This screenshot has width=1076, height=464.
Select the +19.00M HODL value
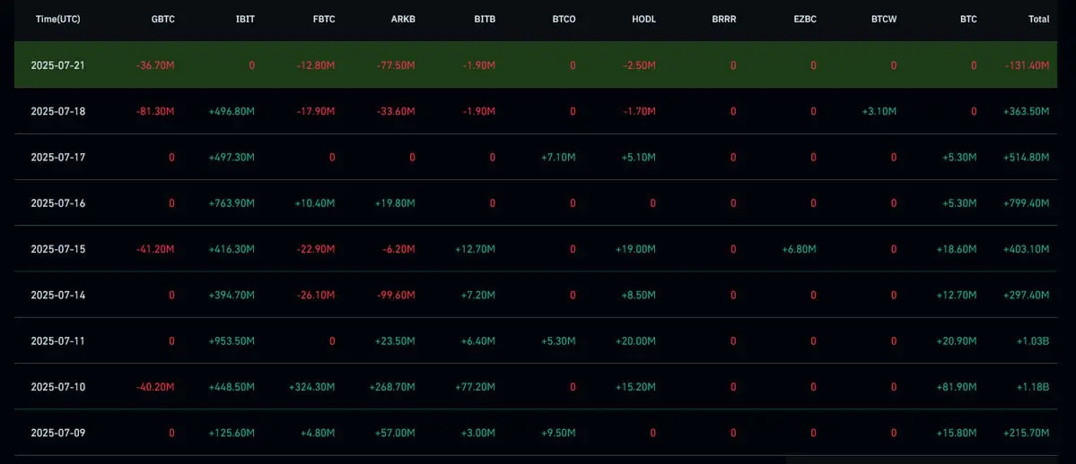click(x=635, y=249)
